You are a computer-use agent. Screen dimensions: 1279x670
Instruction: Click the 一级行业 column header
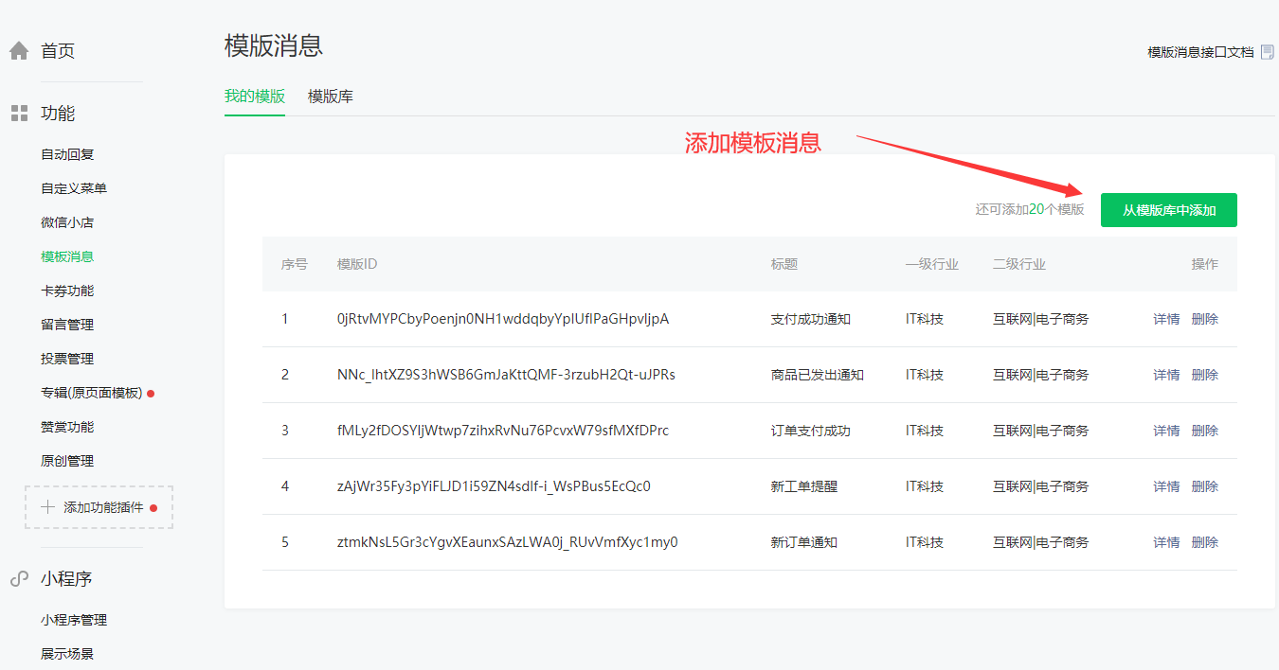pyautogui.click(x=932, y=264)
